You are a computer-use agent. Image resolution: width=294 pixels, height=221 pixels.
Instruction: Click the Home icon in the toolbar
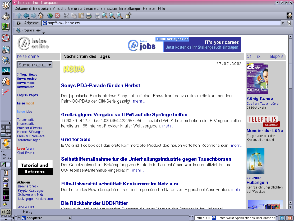pyautogui.click(x=41, y=15)
